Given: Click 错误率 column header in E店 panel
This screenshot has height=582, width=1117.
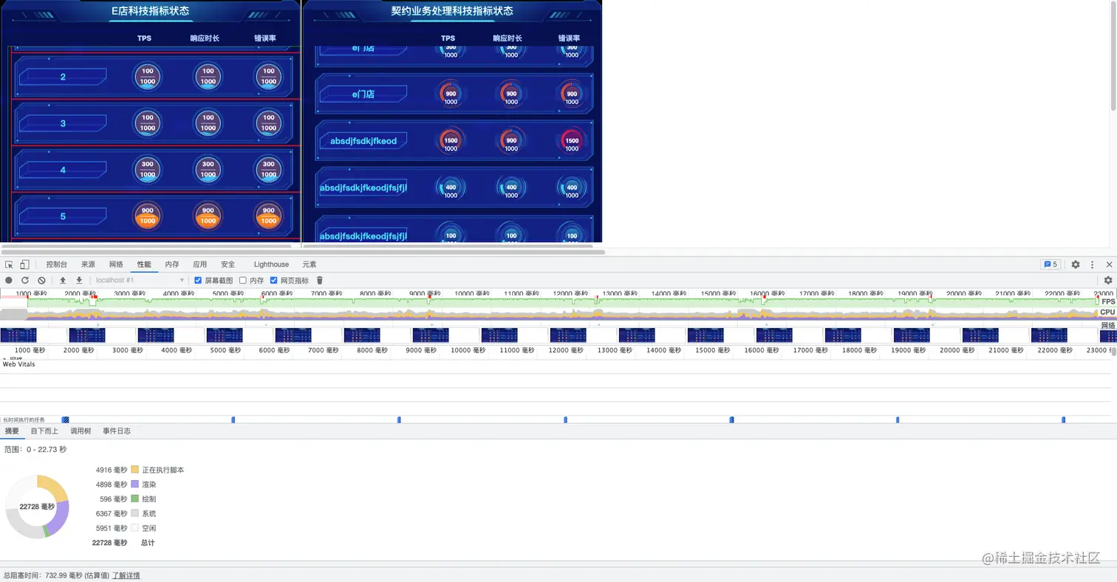Looking at the screenshot, I should (265, 38).
